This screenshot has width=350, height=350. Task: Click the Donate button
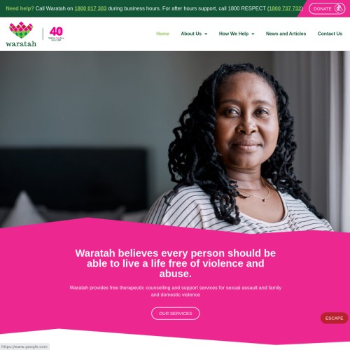click(x=327, y=8)
